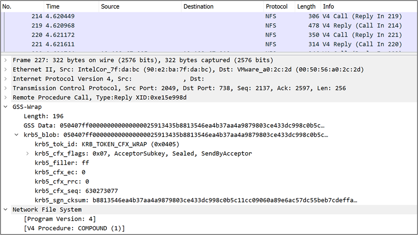Screen dimensions: 418x235
Task: Collapse the krb5_blob subtree
Action: (16, 135)
